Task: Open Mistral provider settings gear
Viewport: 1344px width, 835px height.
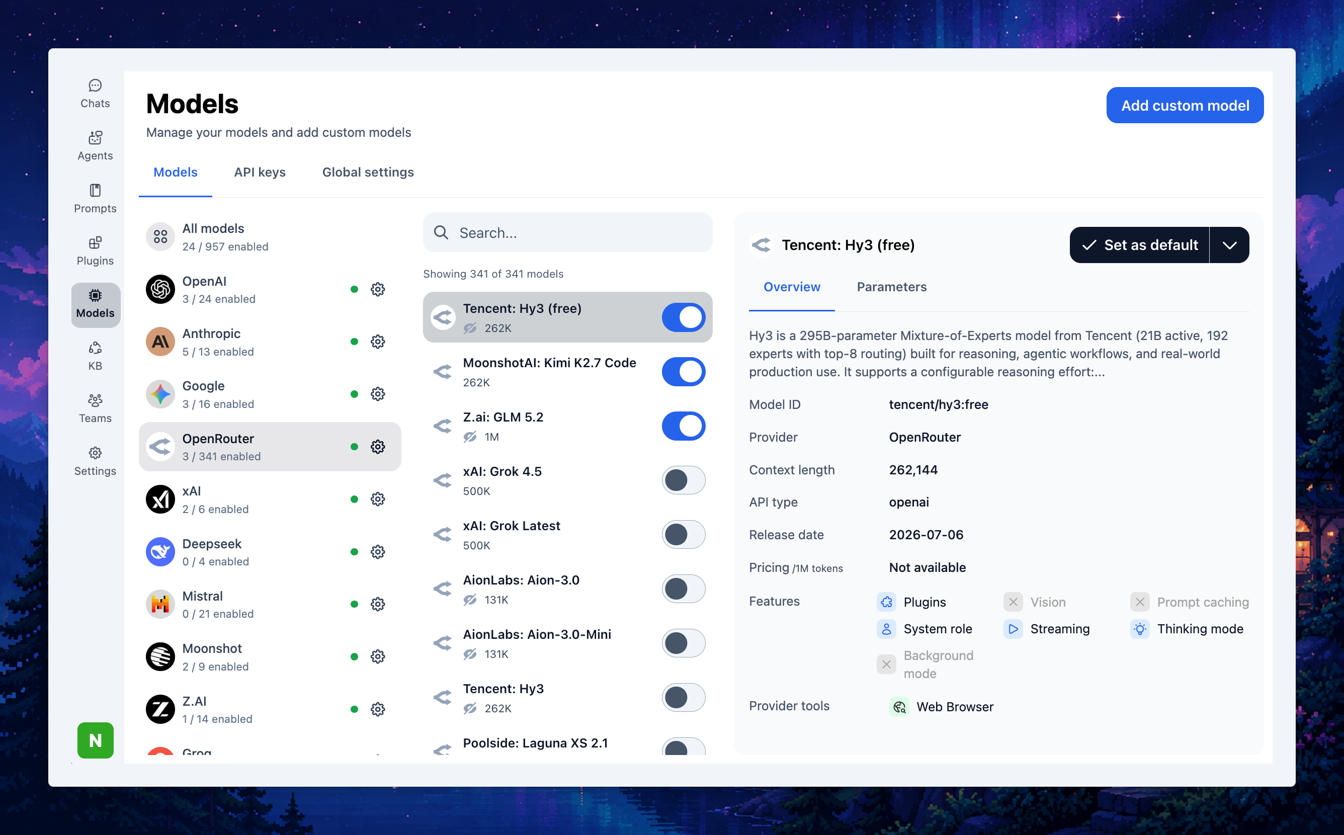Action: (378, 604)
